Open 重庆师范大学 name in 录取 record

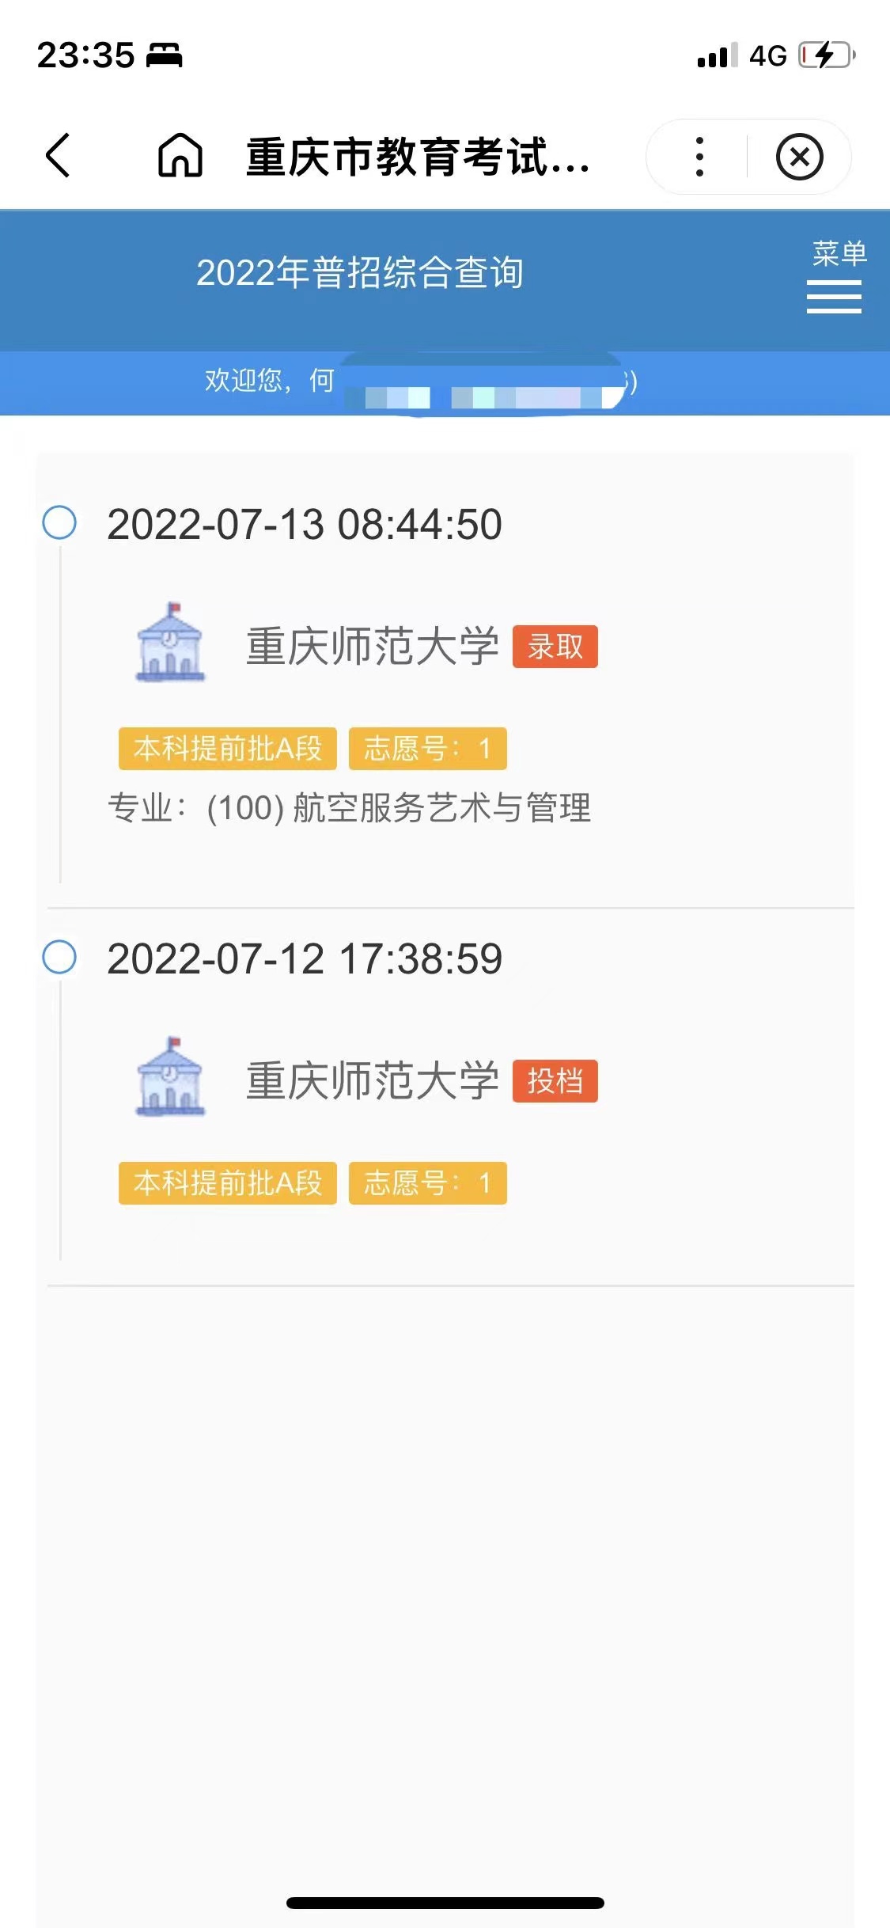373,647
